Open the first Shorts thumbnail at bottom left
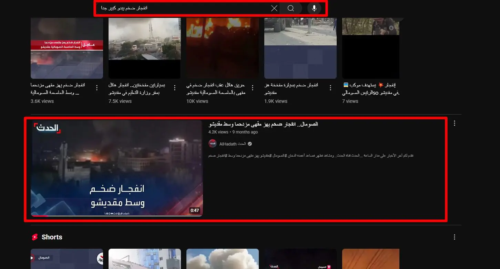 pyautogui.click(x=67, y=259)
